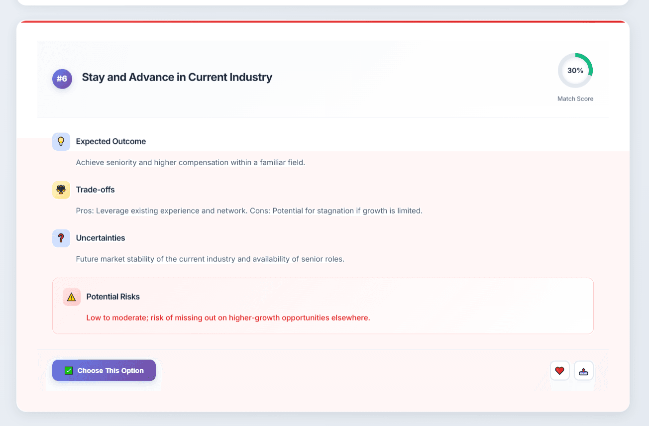The height and width of the screenshot is (426, 649).
Task: Click the Pros and Cons trade-off text
Action: click(x=249, y=211)
